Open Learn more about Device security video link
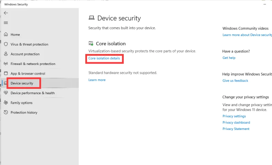This screenshot has width=272, height=165. point(247,35)
